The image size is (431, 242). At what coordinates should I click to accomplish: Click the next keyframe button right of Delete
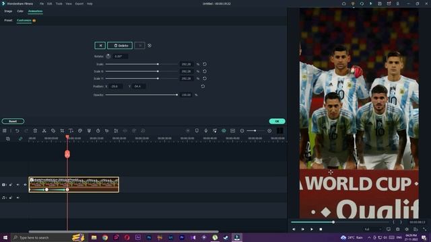[x=139, y=46]
